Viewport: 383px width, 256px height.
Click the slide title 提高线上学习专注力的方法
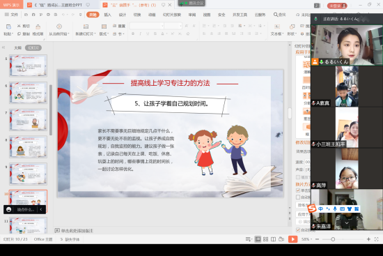pos(170,83)
